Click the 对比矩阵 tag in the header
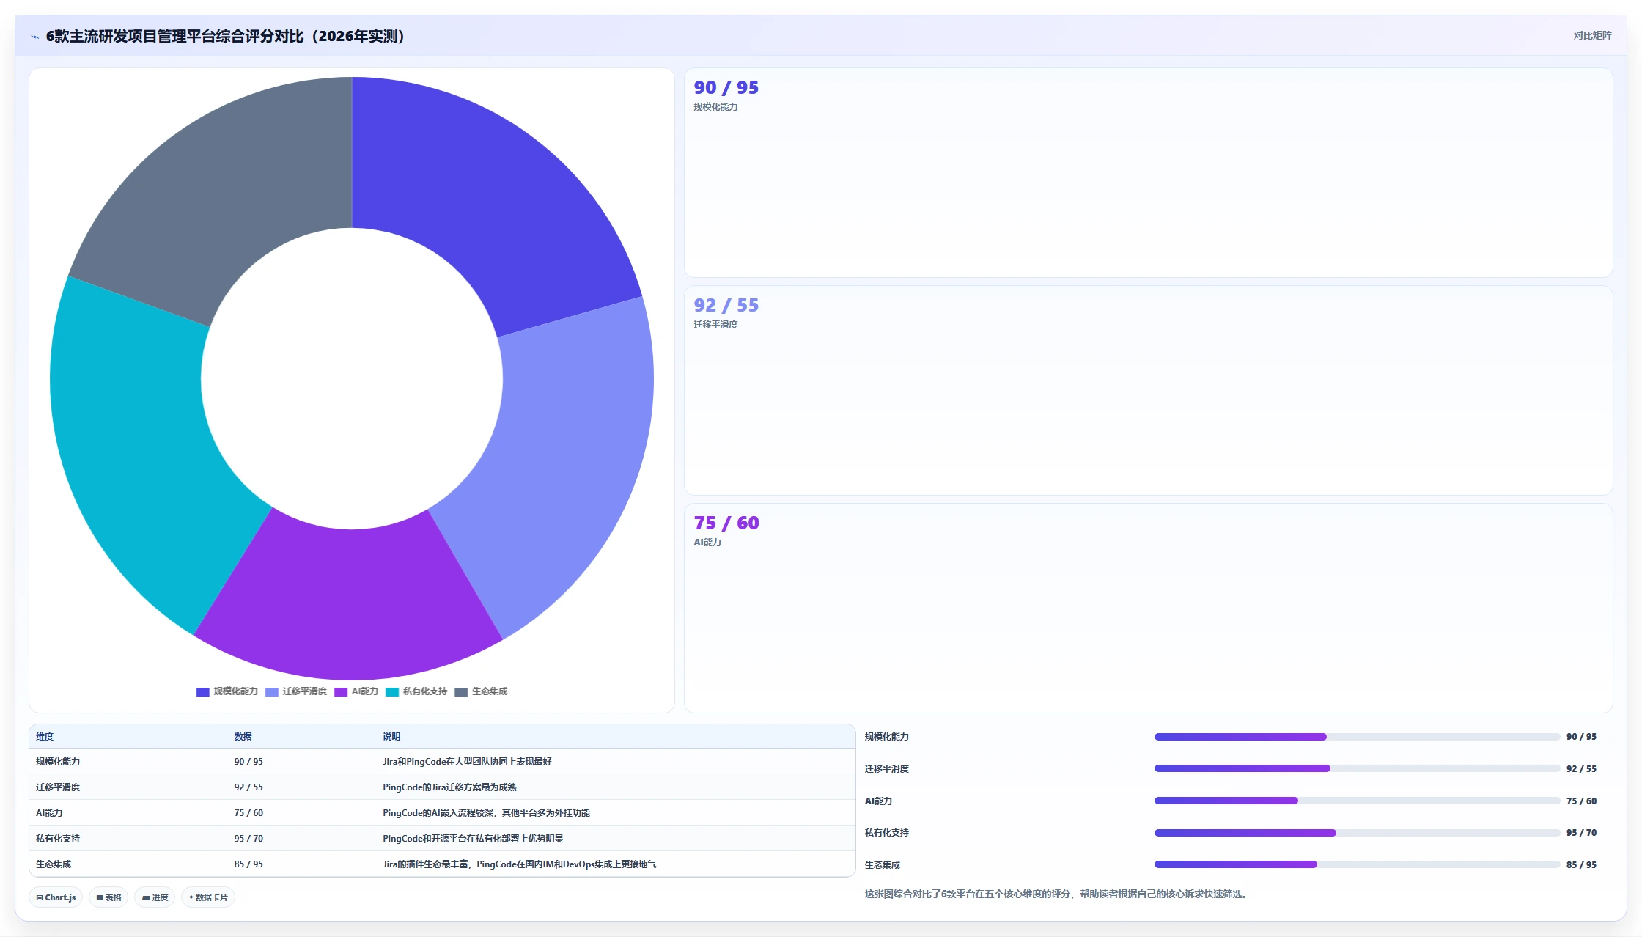Image resolution: width=1642 pixels, height=937 pixels. point(1592,35)
